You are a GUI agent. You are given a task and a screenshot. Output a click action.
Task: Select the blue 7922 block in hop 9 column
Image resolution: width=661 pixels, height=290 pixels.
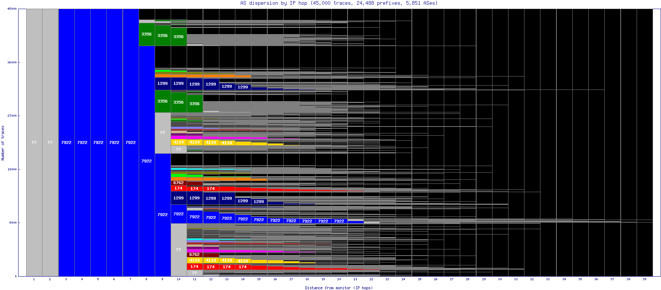point(163,215)
